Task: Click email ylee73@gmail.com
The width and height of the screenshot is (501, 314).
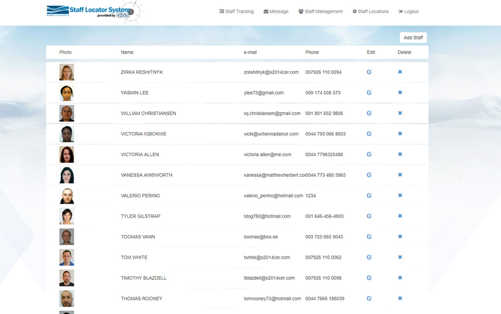Action: tap(264, 93)
